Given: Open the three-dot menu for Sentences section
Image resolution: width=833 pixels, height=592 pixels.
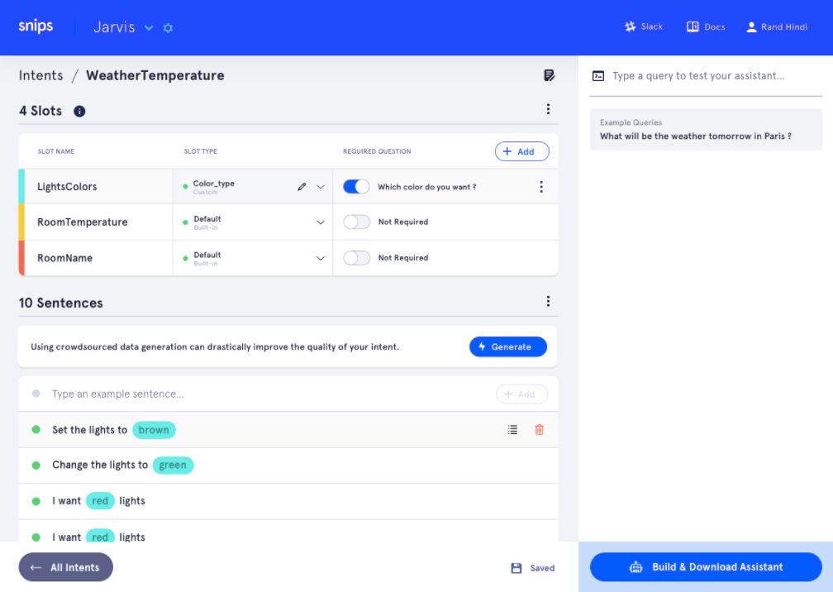Looking at the screenshot, I should (x=548, y=302).
